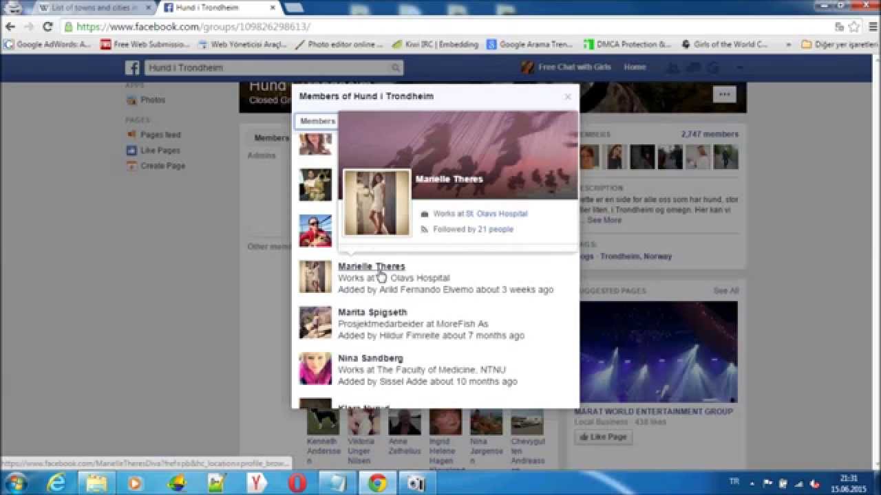Click the Hund i Trondheim search field
Screen dimensions: 881x495
(274, 68)
